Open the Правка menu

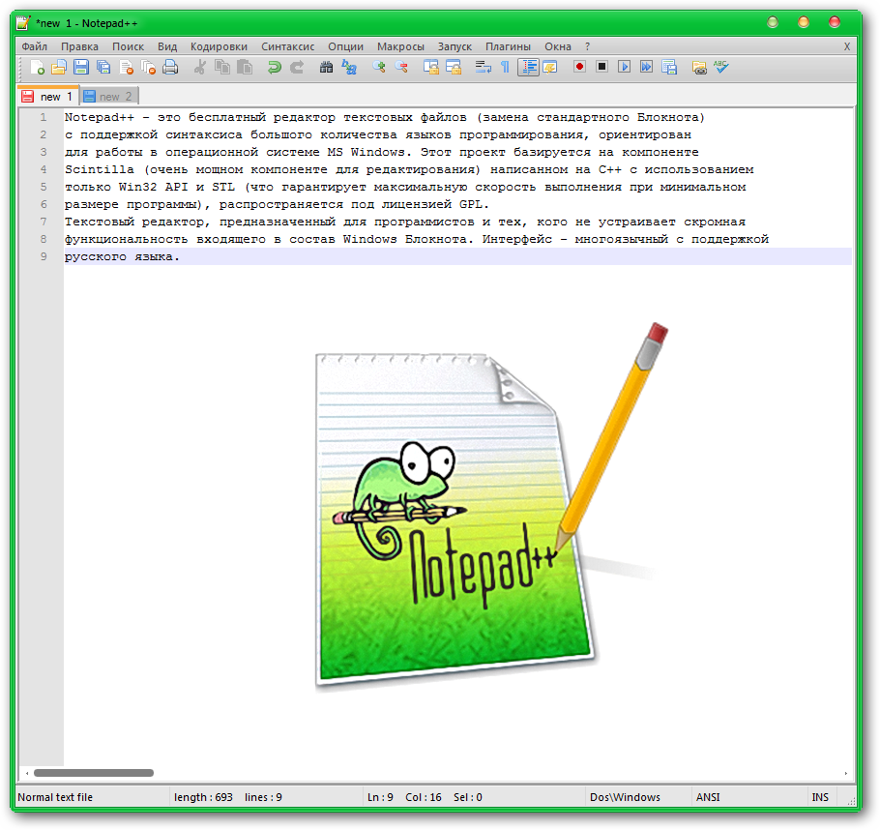(x=79, y=46)
